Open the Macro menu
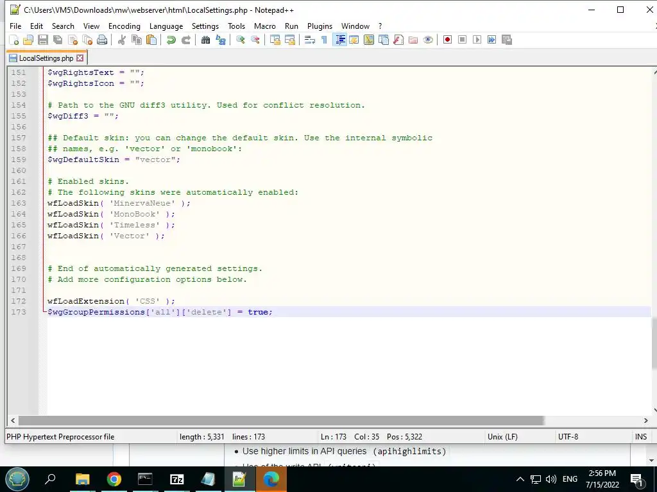The width and height of the screenshot is (657, 492). (x=265, y=26)
